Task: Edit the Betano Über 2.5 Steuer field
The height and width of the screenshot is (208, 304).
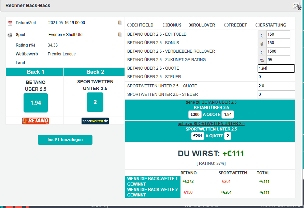Action: tap(276, 77)
